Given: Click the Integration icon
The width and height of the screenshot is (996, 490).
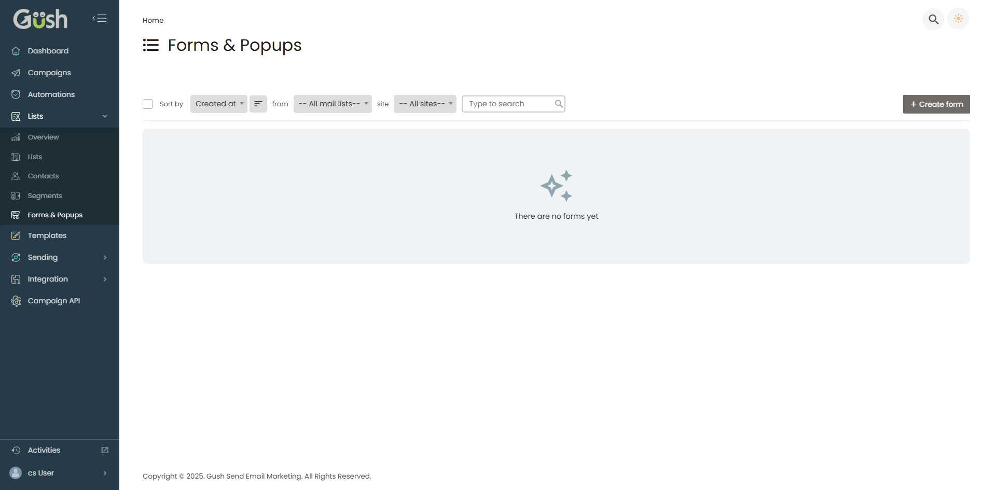Looking at the screenshot, I should click(16, 279).
